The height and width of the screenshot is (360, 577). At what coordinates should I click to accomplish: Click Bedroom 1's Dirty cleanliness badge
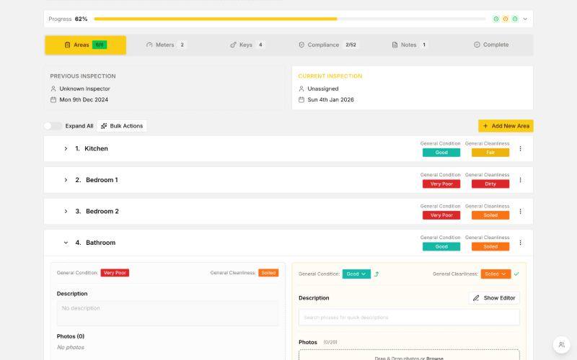pyautogui.click(x=490, y=184)
